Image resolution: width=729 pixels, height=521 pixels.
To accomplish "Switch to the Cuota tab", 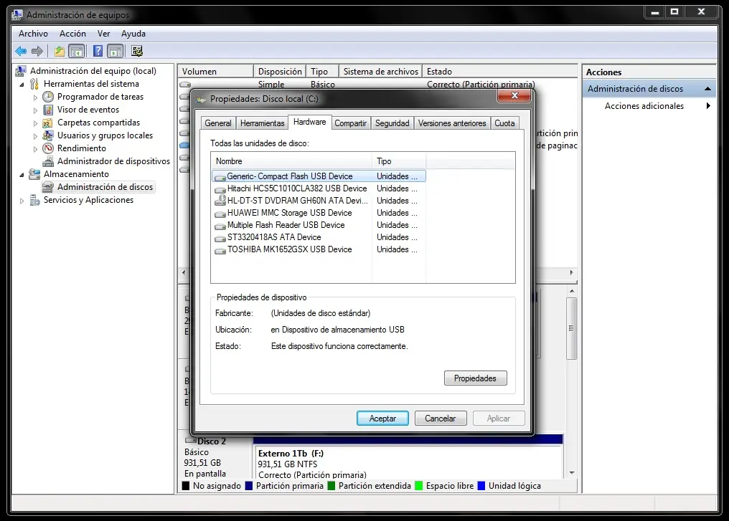I will (x=504, y=123).
